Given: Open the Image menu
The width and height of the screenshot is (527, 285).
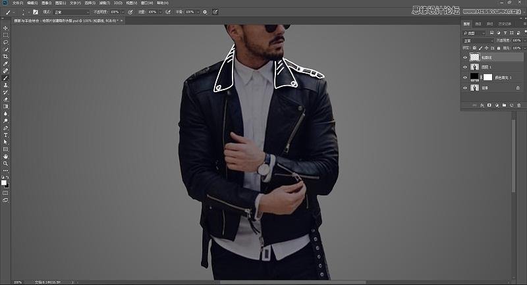Looking at the screenshot, I should 46,3.
